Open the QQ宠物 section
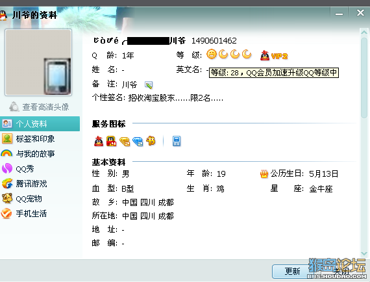Screen dimensions: 370x282 click(29, 199)
